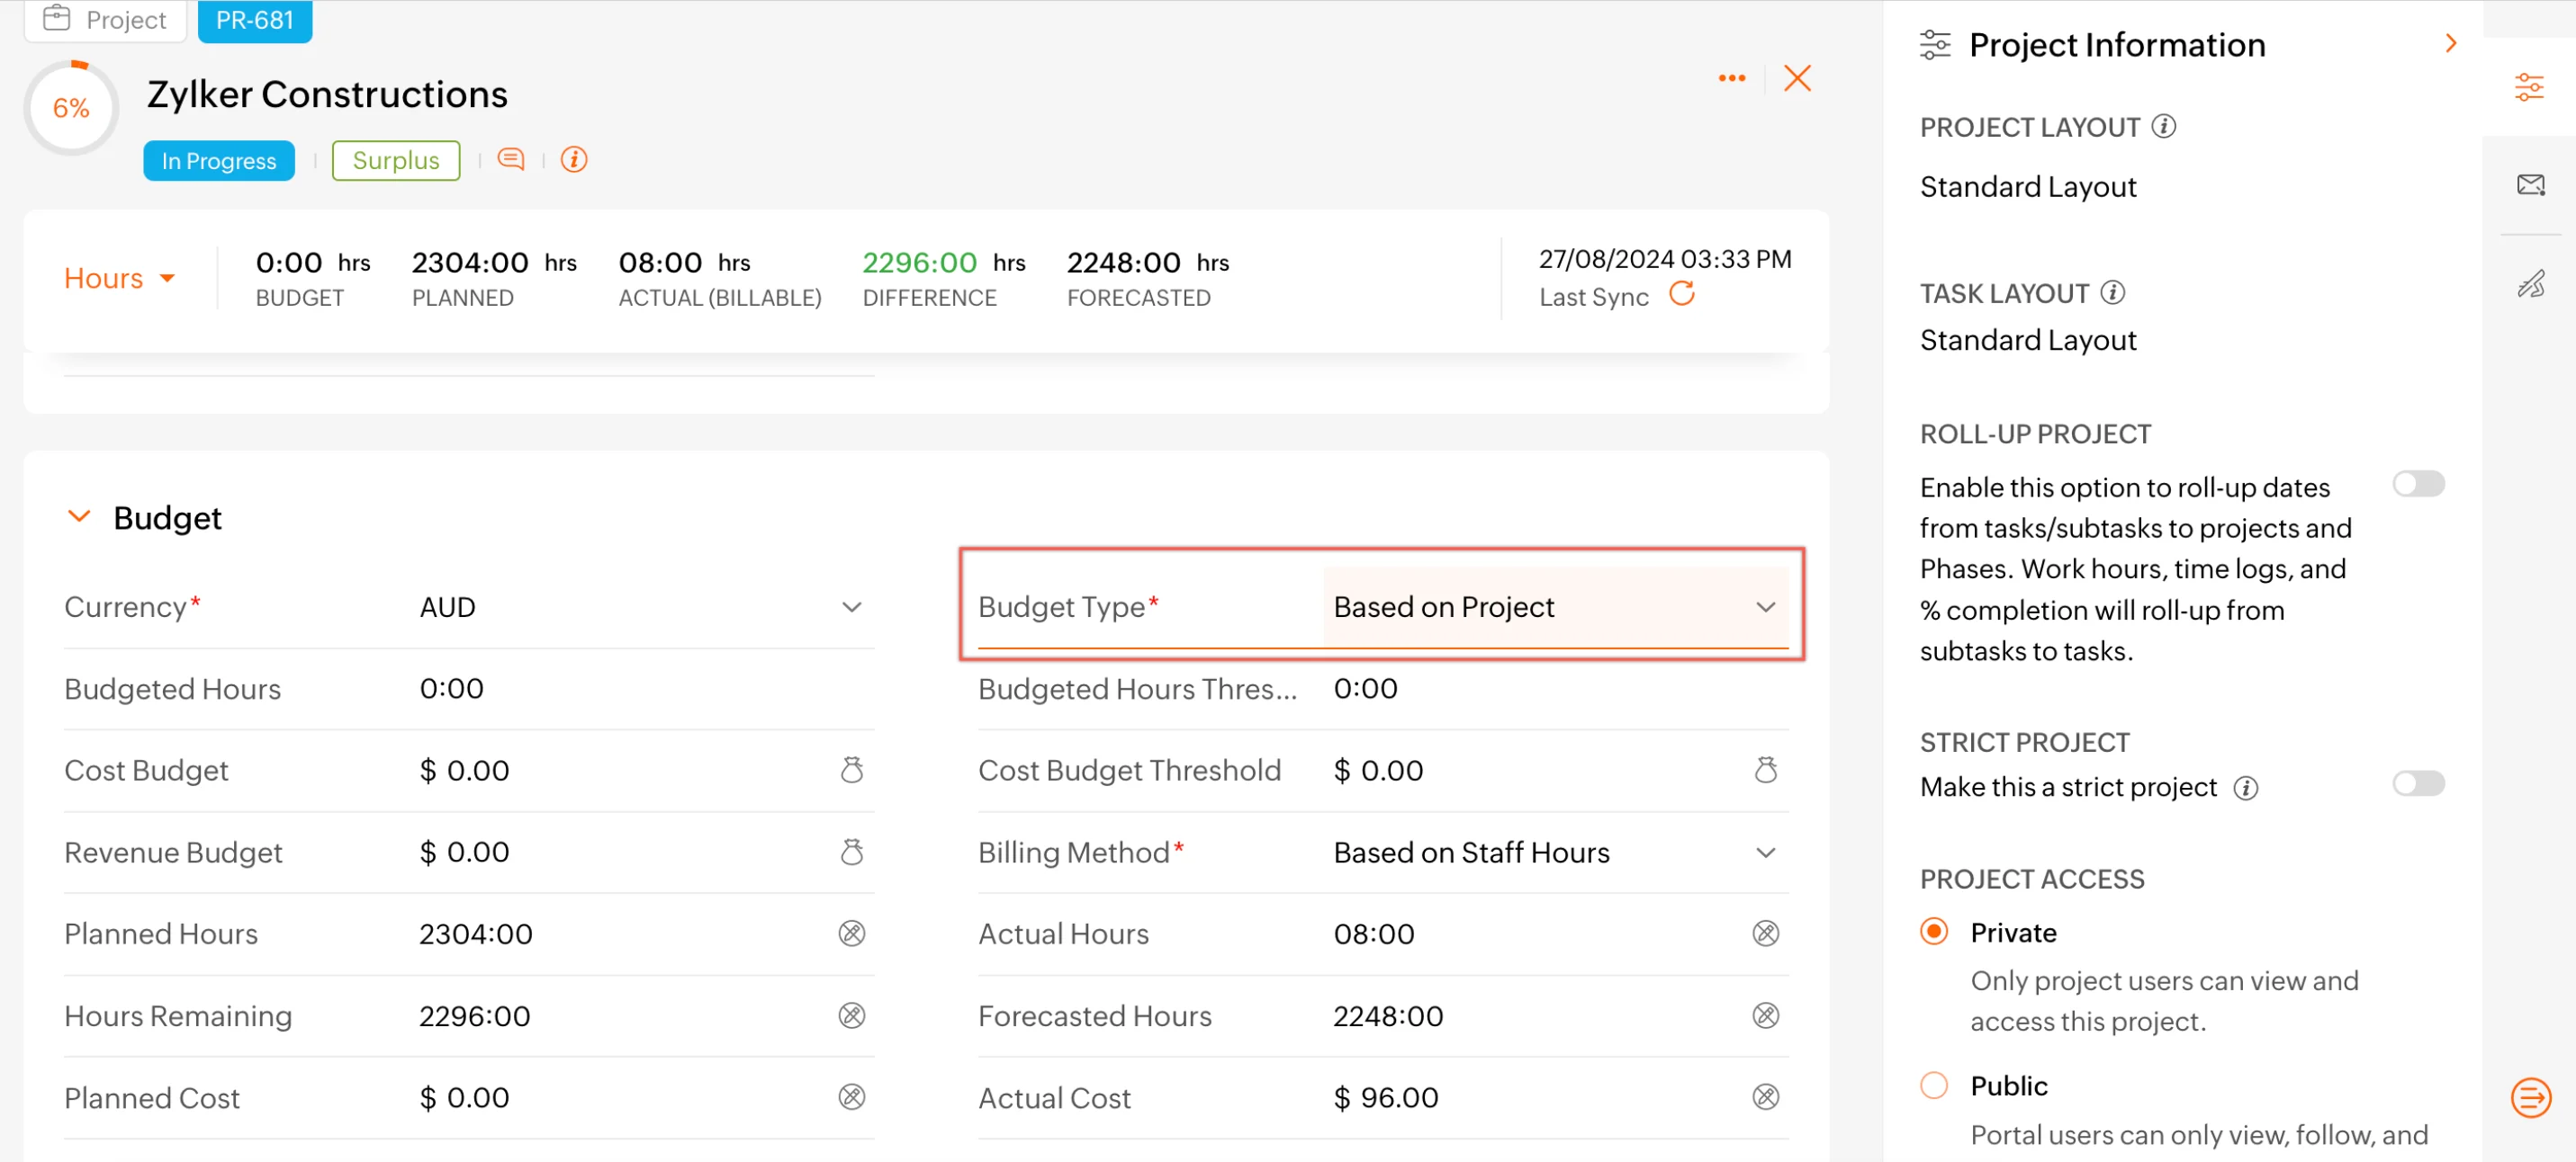This screenshot has height=1162, width=2576.
Task: Click the In Progress status button
Action: coord(218,160)
